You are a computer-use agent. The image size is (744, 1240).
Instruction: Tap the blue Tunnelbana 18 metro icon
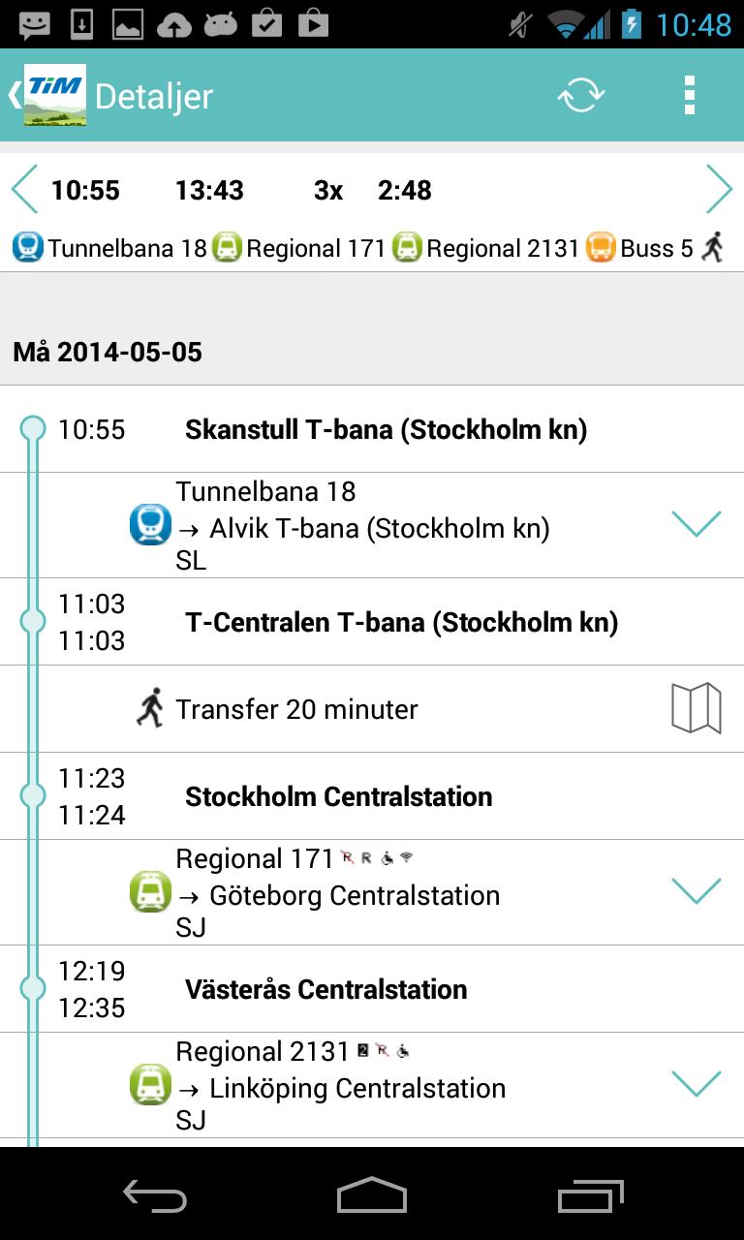150,525
